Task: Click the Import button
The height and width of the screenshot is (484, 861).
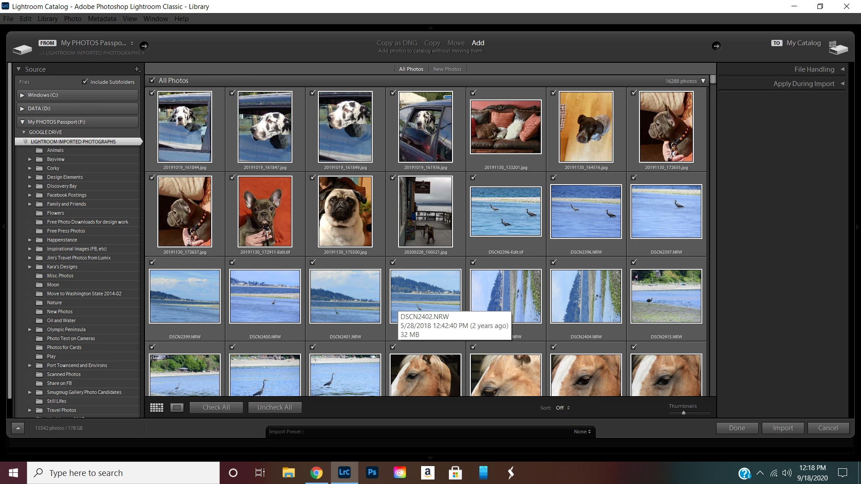Action: tap(783, 428)
